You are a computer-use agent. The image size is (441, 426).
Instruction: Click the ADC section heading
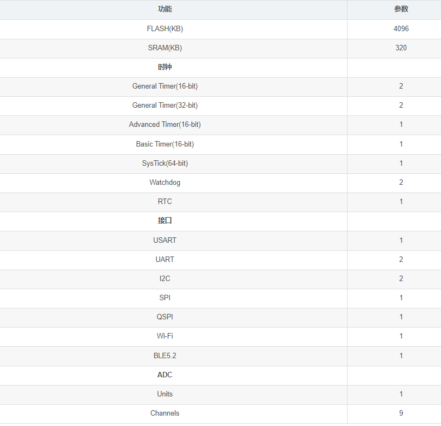tap(165, 375)
